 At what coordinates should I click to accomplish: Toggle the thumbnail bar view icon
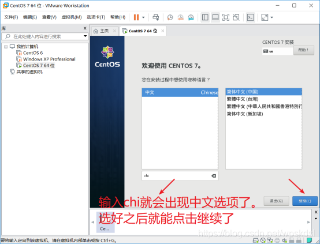pos(215,17)
